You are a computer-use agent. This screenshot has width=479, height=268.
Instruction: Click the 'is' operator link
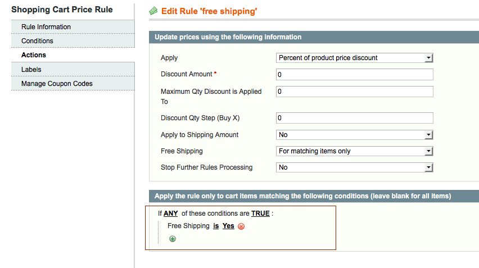[x=216, y=226]
